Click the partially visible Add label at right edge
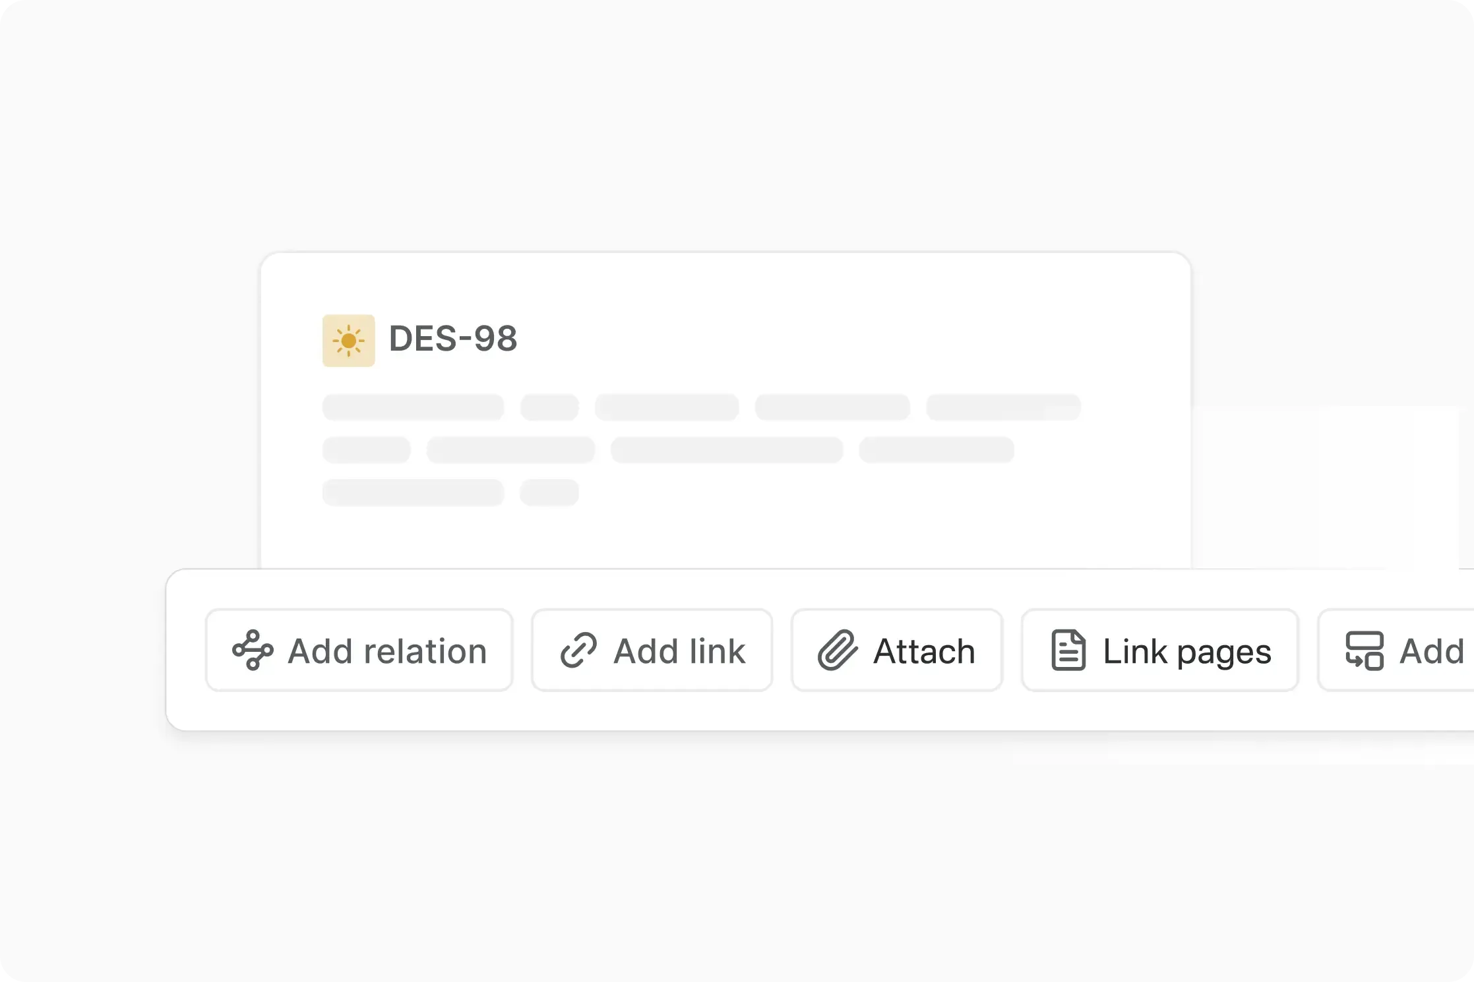The height and width of the screenshot is (982, 1474). tap(1432, 651)
